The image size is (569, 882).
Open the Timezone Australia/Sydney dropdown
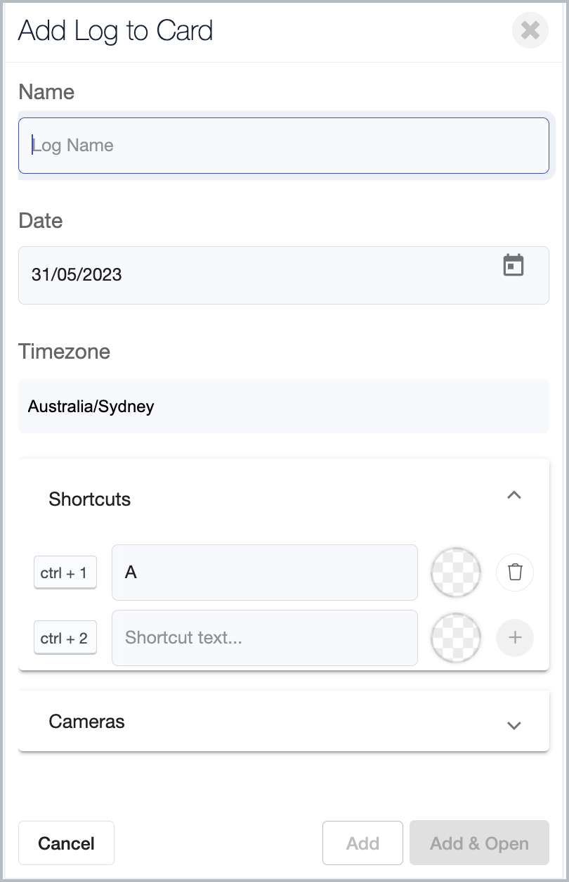coord(283,407)
